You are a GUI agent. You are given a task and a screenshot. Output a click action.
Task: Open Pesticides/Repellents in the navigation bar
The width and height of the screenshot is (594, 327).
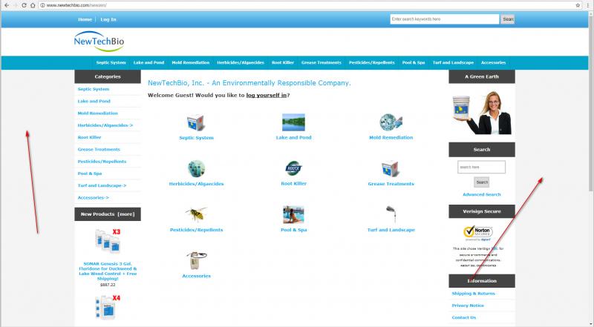[372, 62]
